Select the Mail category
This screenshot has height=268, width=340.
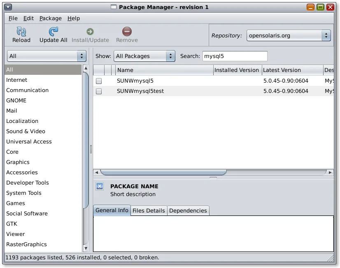pyautogui.click(x=43, y=111)
